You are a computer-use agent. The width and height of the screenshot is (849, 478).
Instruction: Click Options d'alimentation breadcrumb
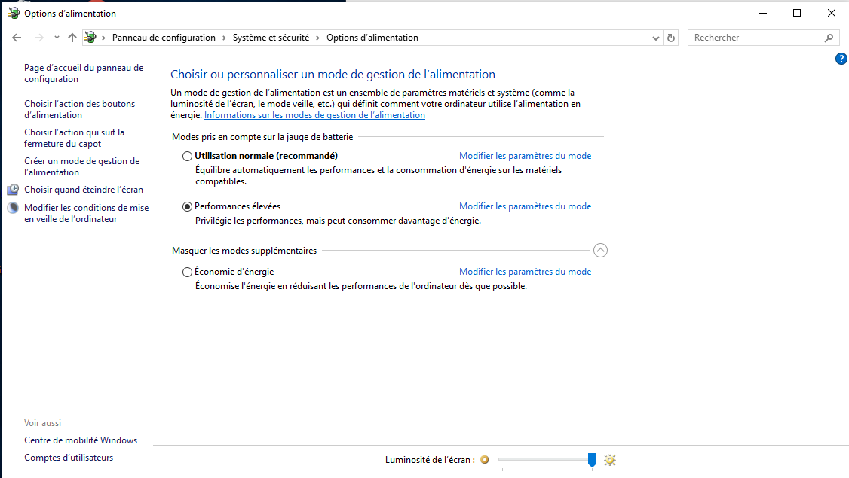coord(372,38)
